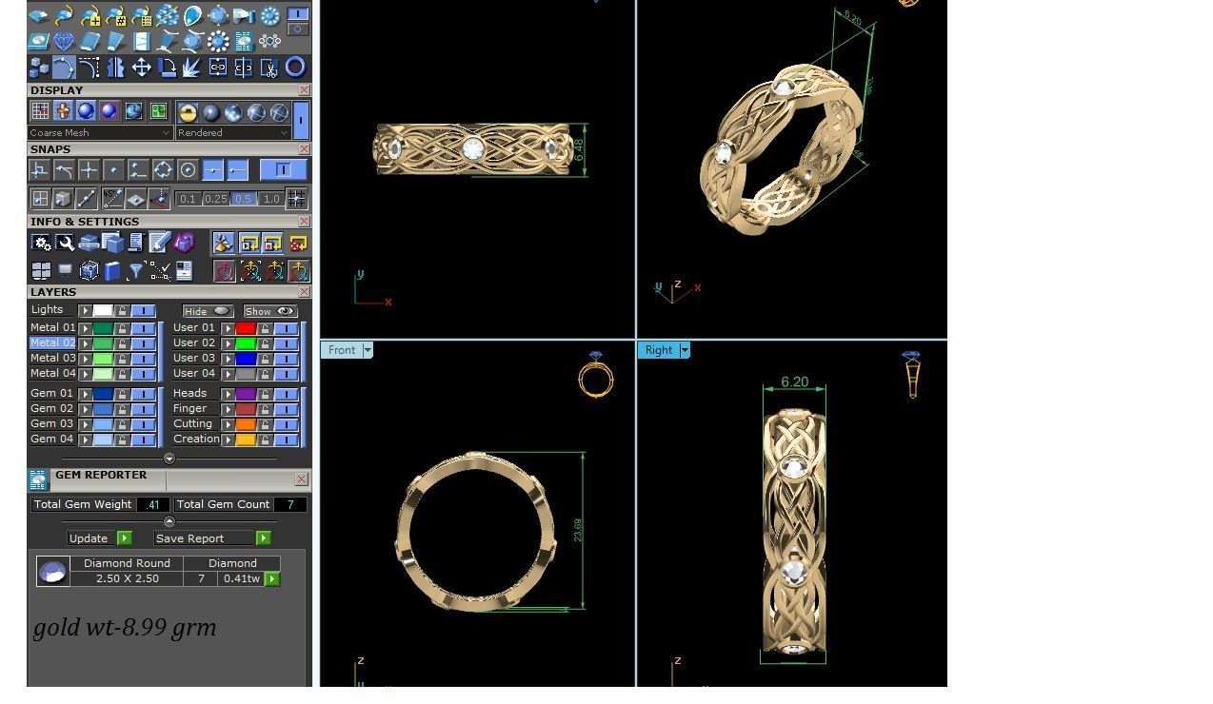Enable the single point snap icon

coord(113,169)
